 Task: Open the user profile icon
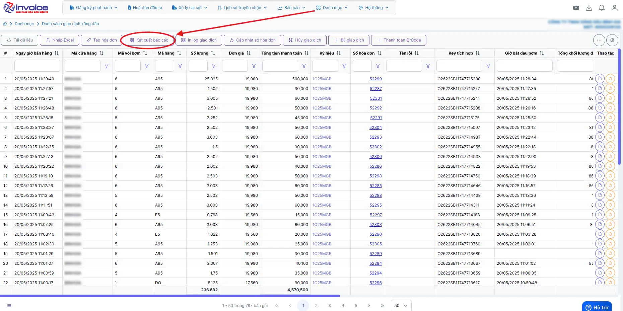(x=614, y=8)
